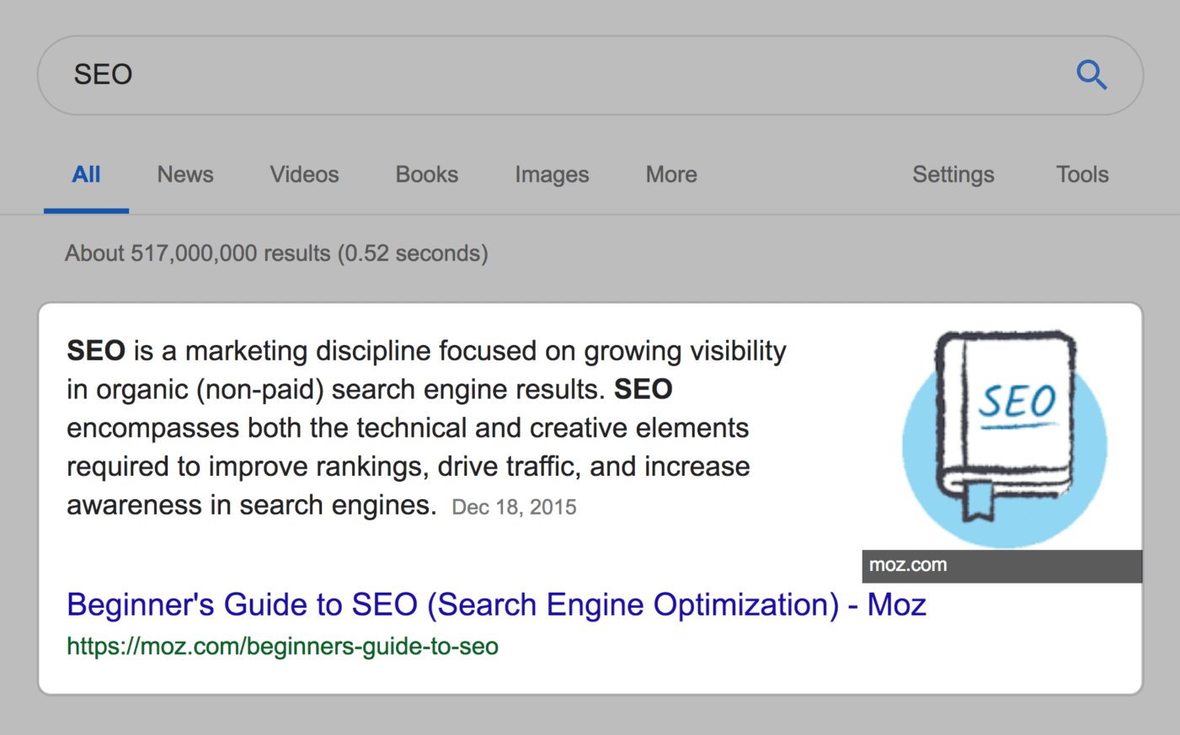The width and height of the screenshot is (1180, 735).
Task: Switch to the News tab
Action: [185, 174]
